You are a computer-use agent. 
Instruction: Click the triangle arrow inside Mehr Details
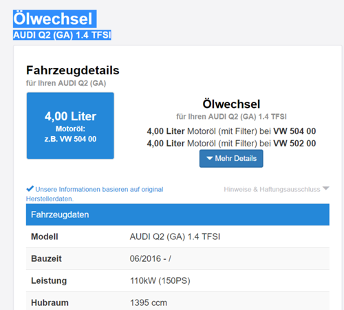pyautogui.click(x=210, y=158)
